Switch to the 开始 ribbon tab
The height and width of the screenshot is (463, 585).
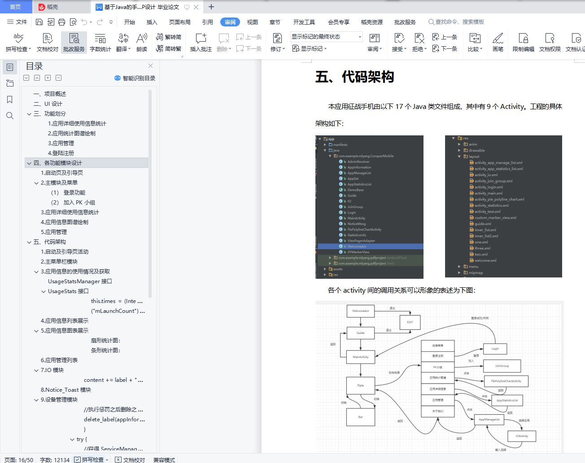point(130,22)
